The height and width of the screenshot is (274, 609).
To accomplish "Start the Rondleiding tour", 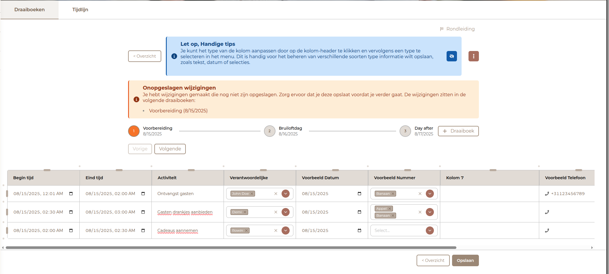I will pyautogui.click(x=457, y=29).
